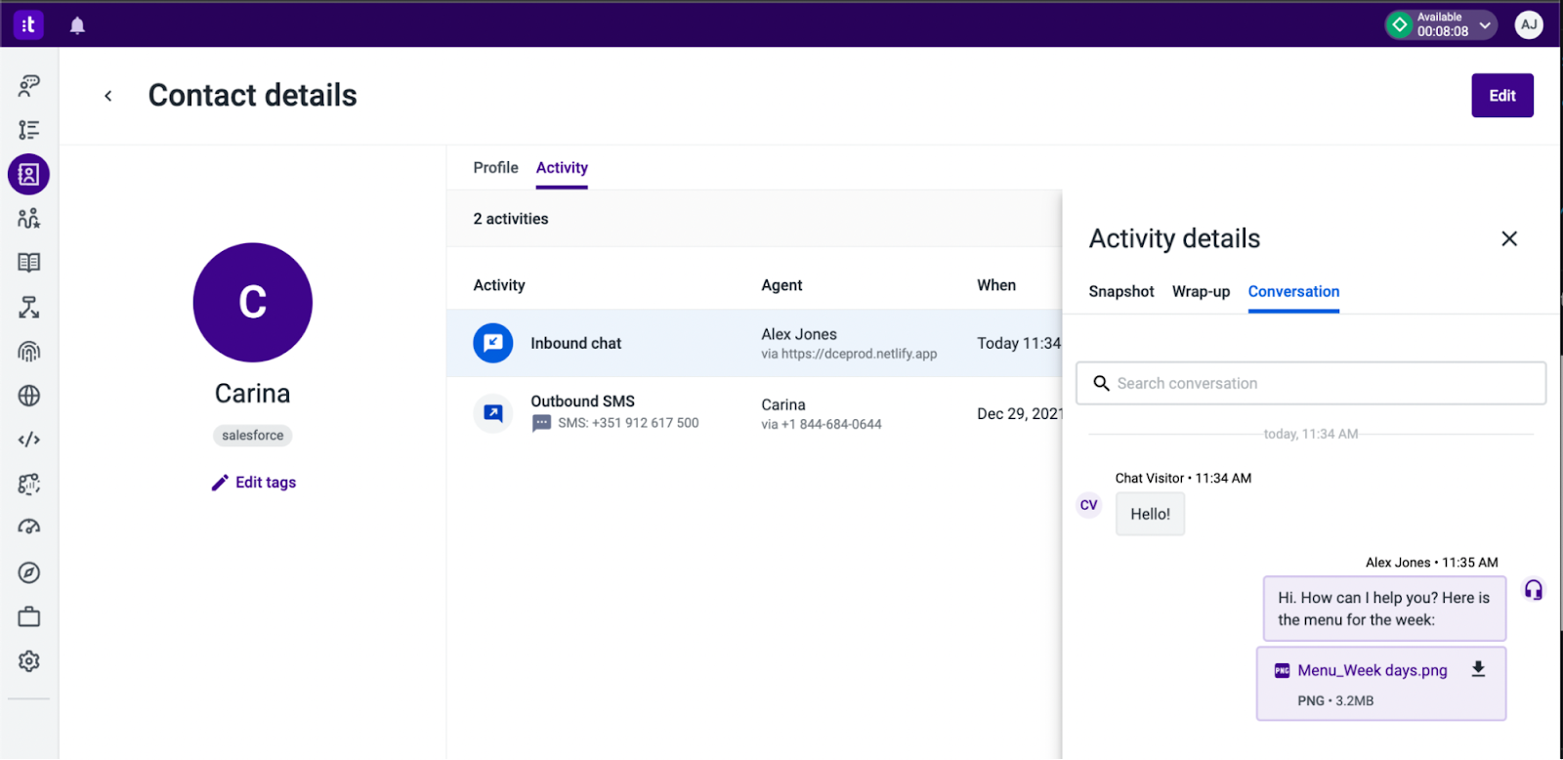Close the Activity details panel
This screenshot has height=760, width=1563.
click(1509, 238)
